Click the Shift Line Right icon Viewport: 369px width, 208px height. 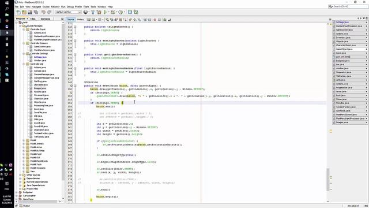(x=149, y=20)
